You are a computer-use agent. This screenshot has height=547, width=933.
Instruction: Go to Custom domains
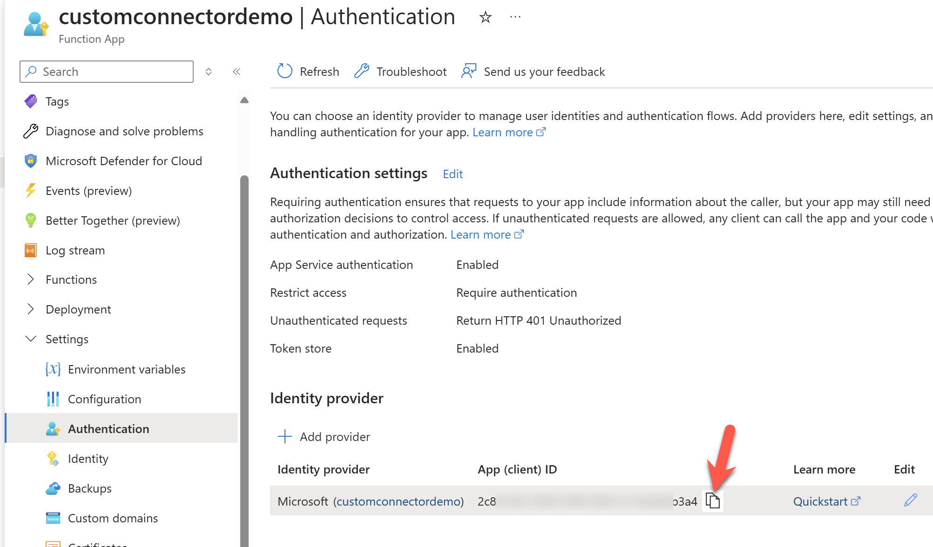click(x=112, y=518)
